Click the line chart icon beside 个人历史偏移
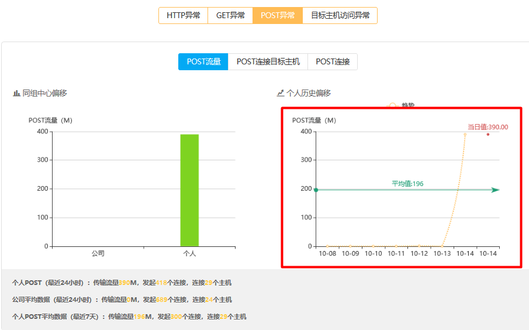Viewport: 529px width, 330px height. pos(281,93)
